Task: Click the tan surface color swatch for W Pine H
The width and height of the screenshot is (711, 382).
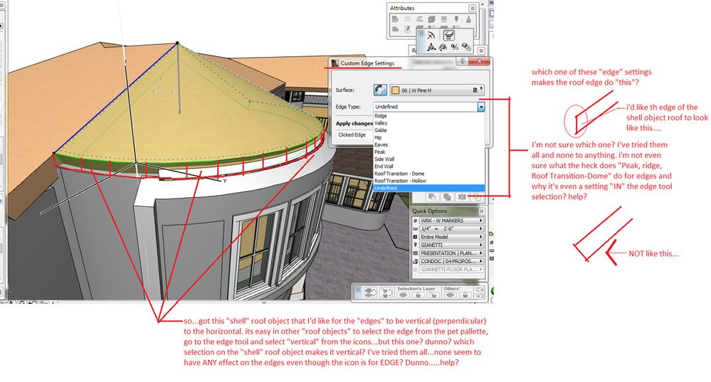Action: [396, 90]
